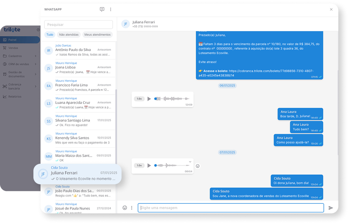349x224 pixels.
Task: Click the Sou Jane, a nova coordenadora message
Action: click(x=267, y=194)
